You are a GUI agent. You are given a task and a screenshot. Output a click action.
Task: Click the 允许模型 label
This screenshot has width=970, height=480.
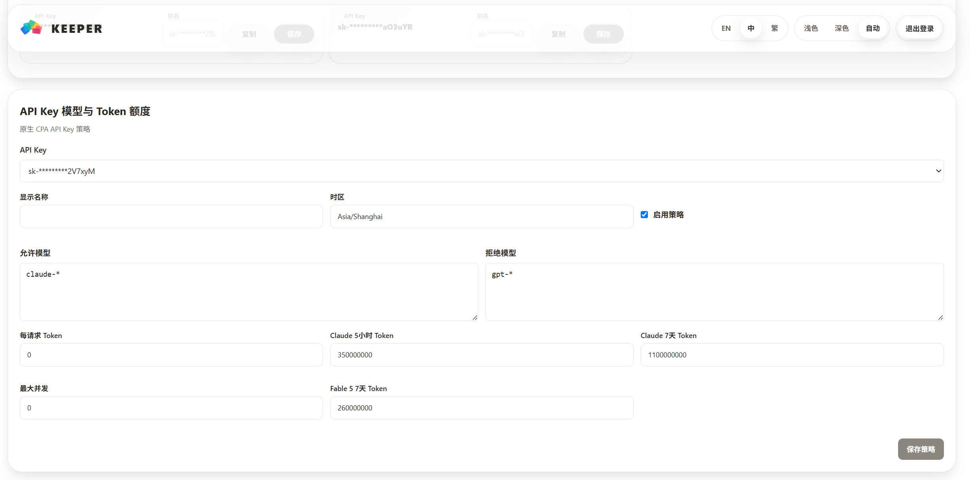pyautogui.click(x=35, y=253)
